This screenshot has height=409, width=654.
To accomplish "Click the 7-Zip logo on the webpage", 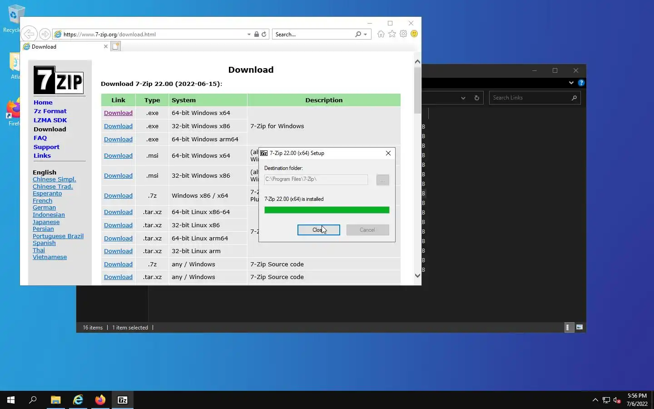I will pos(59,80).
